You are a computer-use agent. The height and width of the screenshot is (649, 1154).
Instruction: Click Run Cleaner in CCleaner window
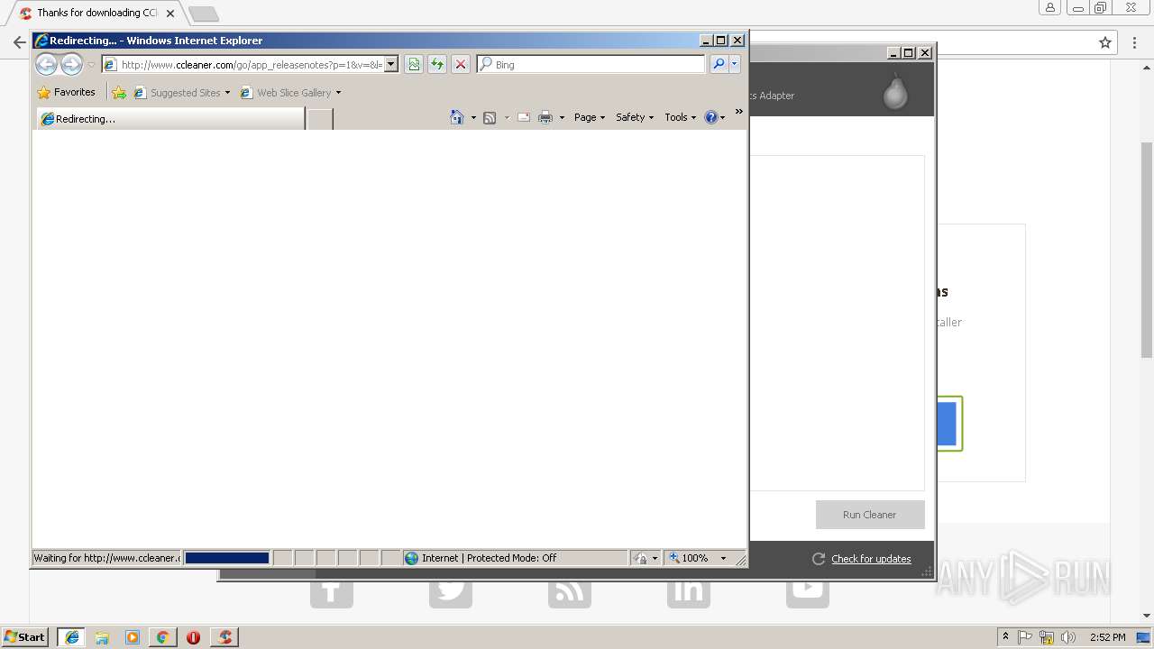click(x=870, y=515)
